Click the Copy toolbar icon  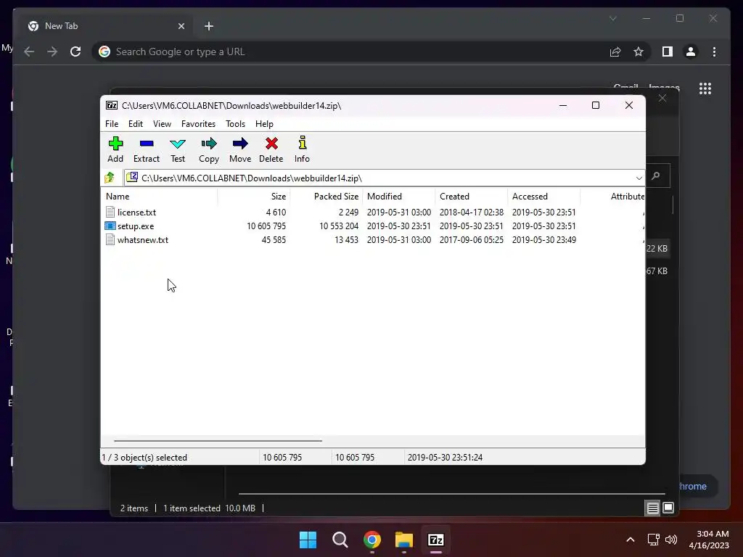point(208,144)
